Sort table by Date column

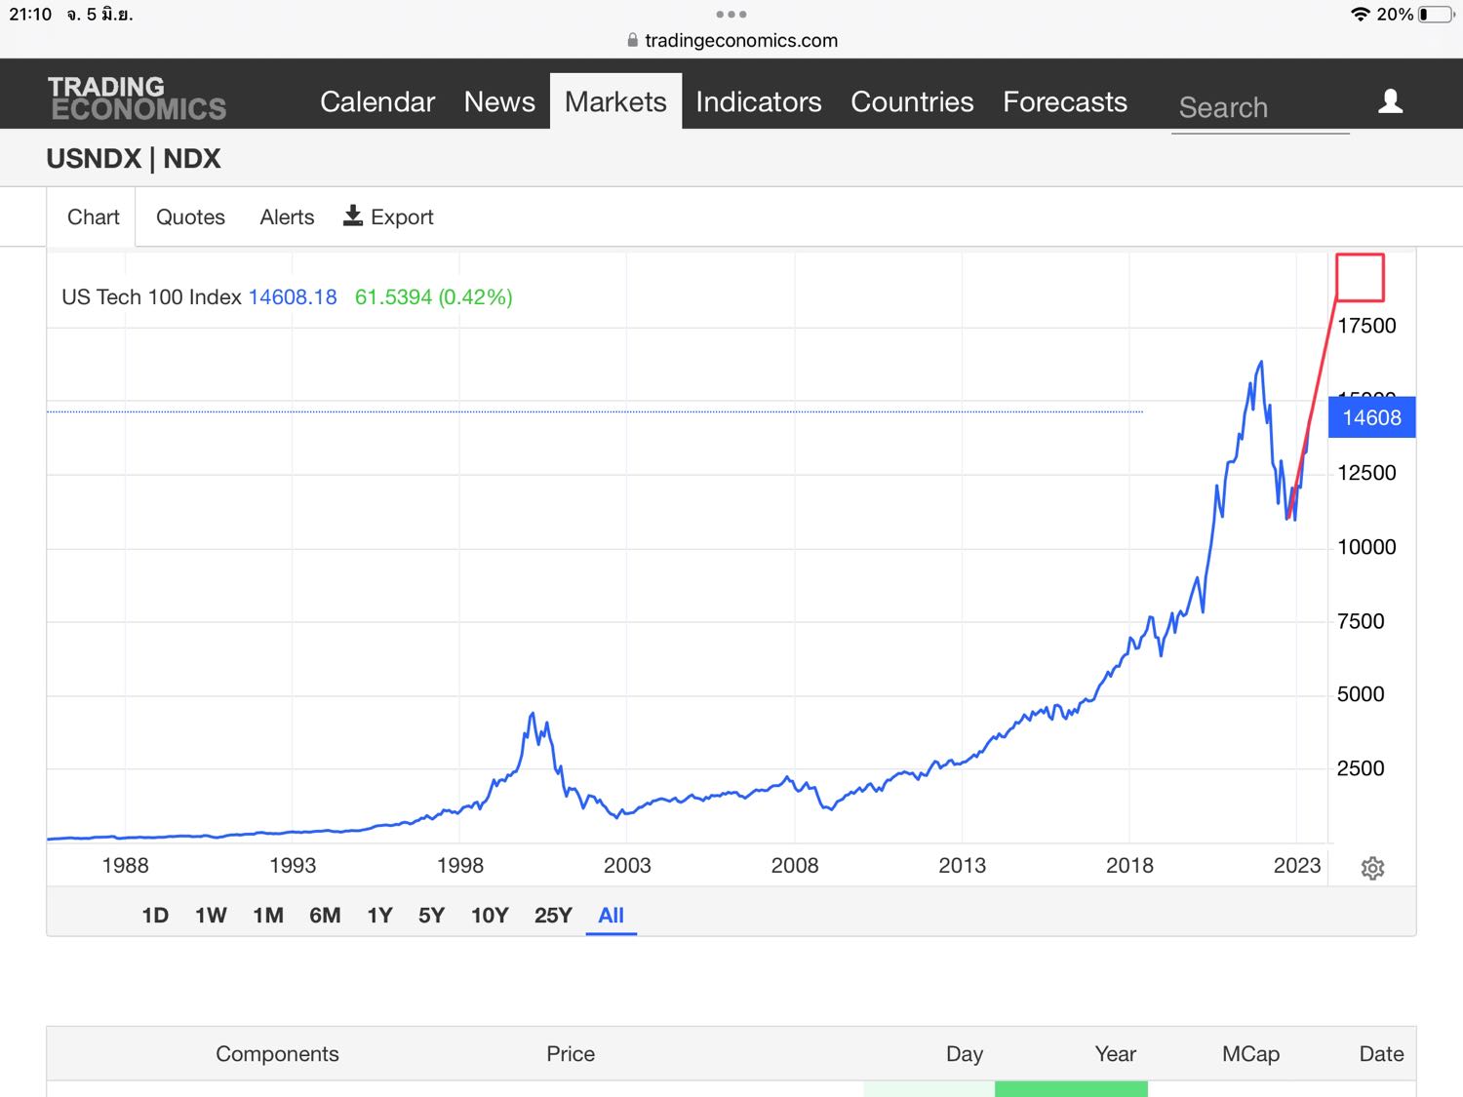tap(1381, 1053)
